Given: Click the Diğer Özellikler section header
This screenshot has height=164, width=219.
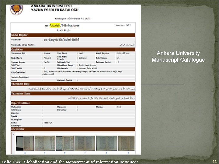Looking at the screenshot, I should click(x=73, y=103).
